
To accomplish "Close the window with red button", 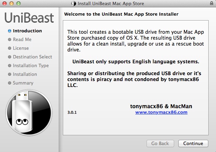I will pos(5,3).
